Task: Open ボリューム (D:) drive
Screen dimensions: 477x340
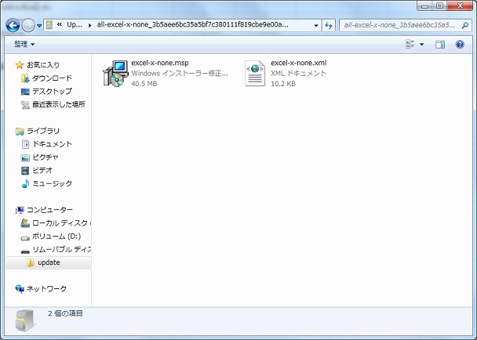Action: coord(56,236)
